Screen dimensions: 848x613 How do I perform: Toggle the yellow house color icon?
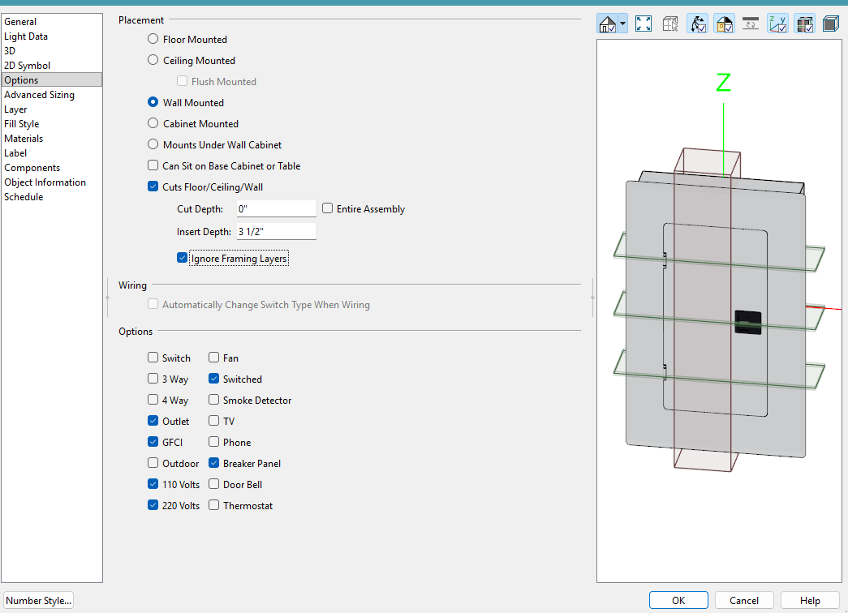coord(724,24)
